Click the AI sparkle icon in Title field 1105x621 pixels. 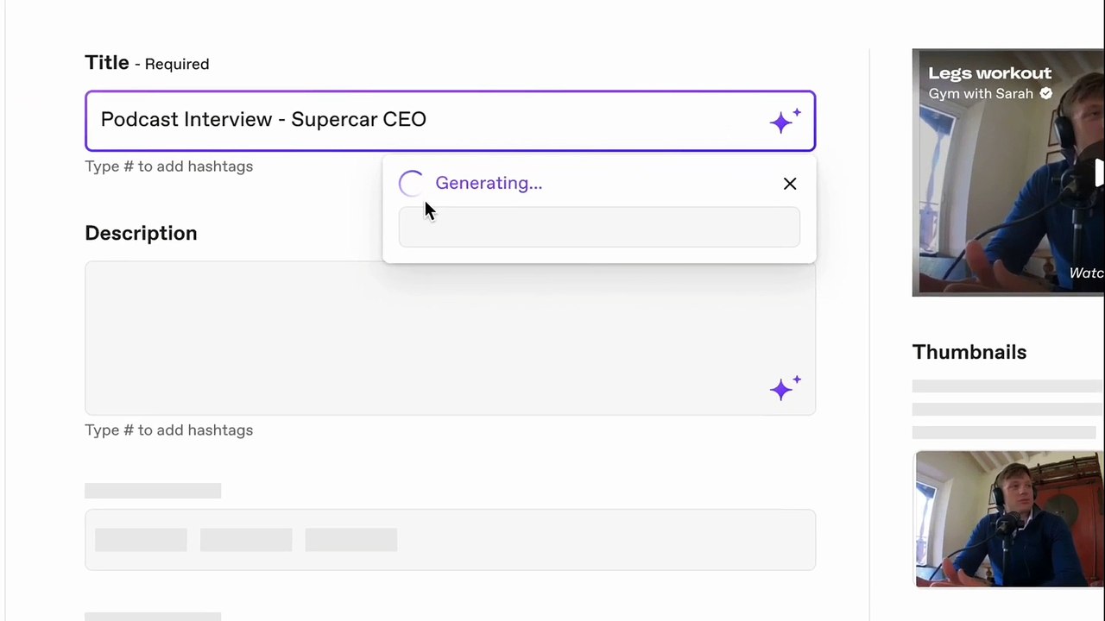point(786,121)
